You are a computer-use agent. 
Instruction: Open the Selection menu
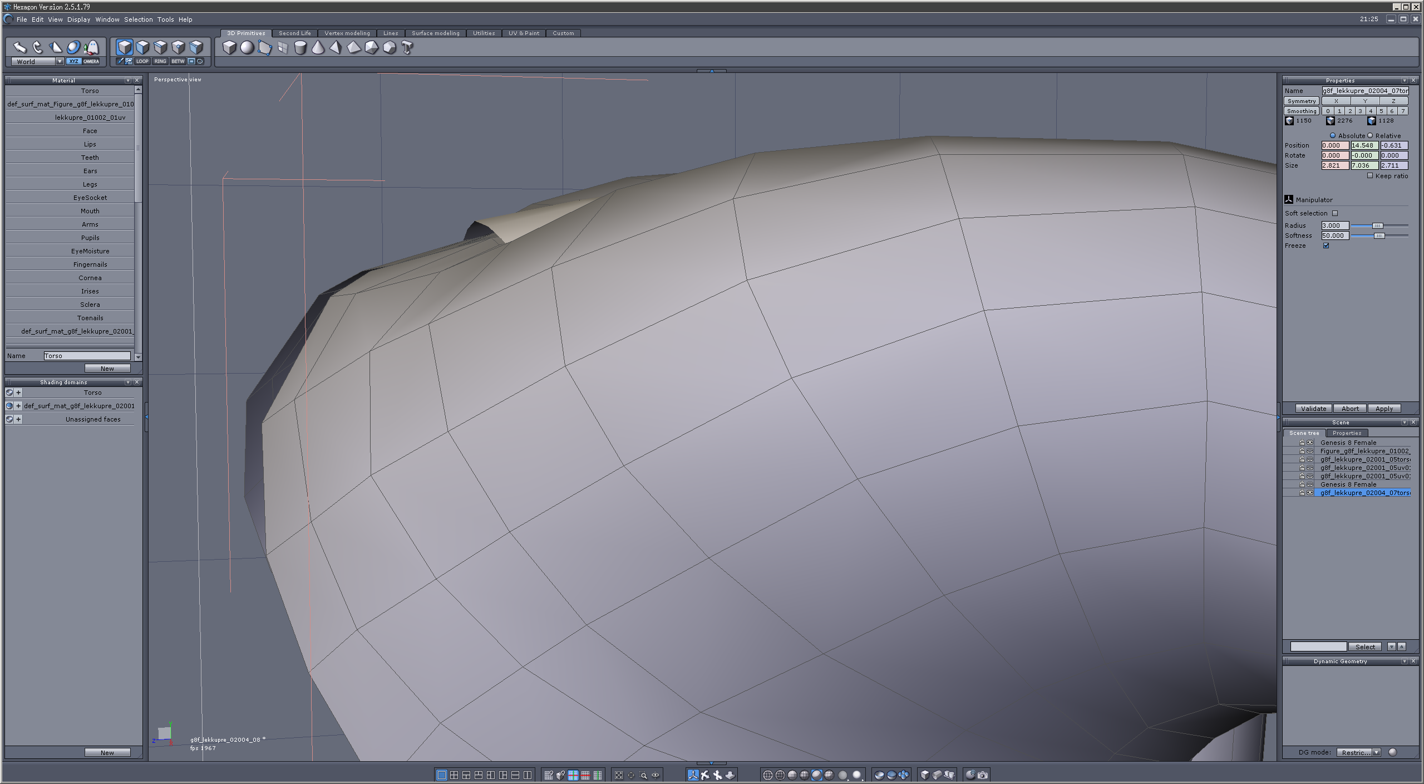pyautogui.click(x=138, y=19)
